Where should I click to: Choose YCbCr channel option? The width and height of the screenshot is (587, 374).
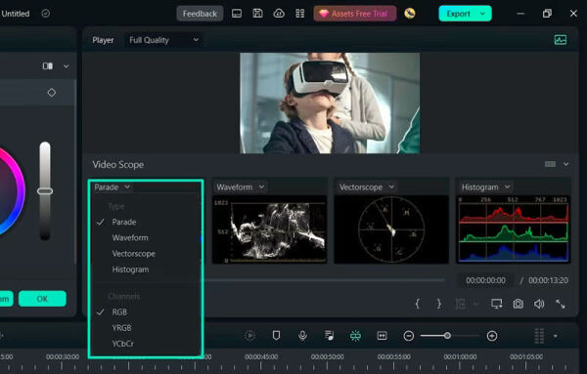coord(123,344)
